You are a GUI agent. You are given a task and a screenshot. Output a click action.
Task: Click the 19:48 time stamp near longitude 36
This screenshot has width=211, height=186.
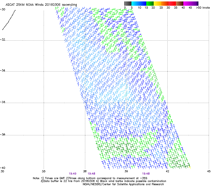click(91, 174)
